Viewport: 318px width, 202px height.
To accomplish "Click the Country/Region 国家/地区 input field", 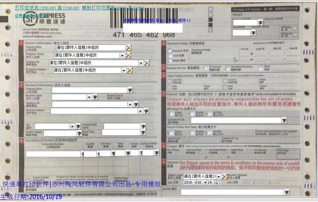I will click(x=60, y=133).
